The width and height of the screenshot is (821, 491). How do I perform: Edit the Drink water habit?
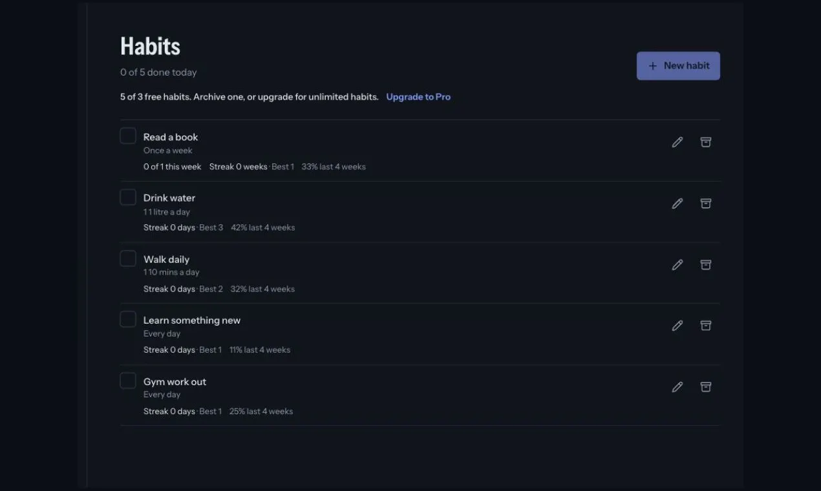tap(677, 204)
